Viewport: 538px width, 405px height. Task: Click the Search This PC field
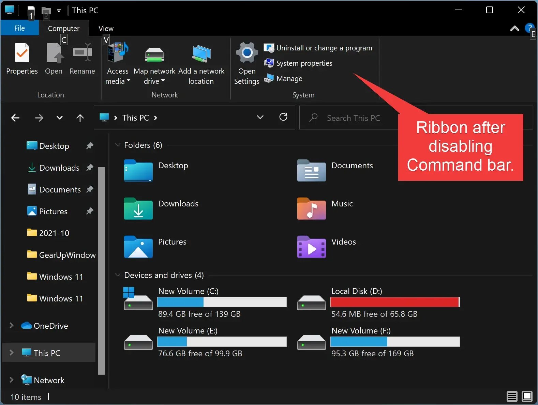[x=416, y=118]
